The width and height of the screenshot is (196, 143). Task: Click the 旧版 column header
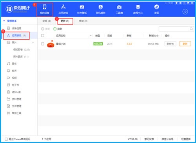109,35
